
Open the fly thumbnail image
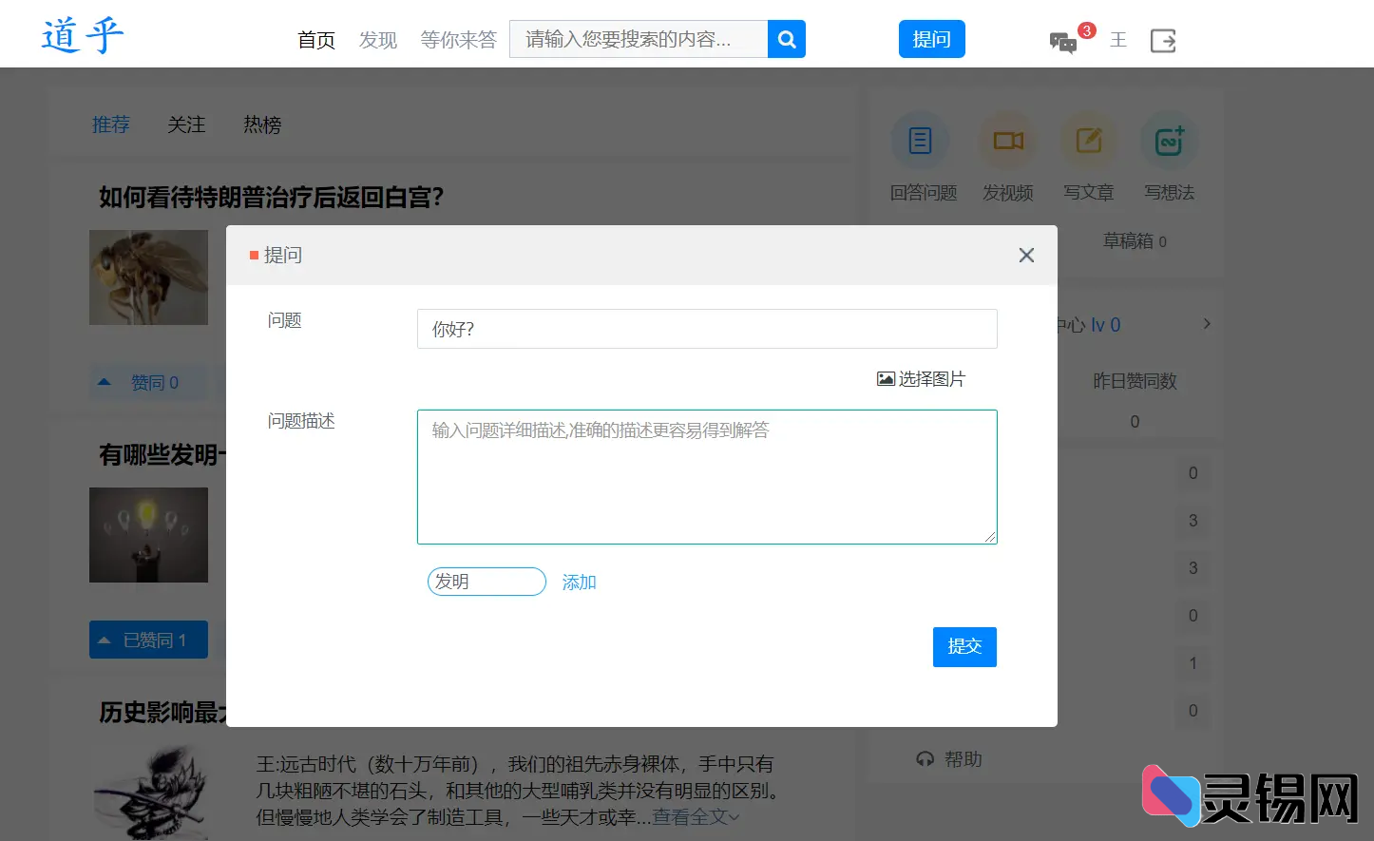pyautogui.click(x=148, y=277)
